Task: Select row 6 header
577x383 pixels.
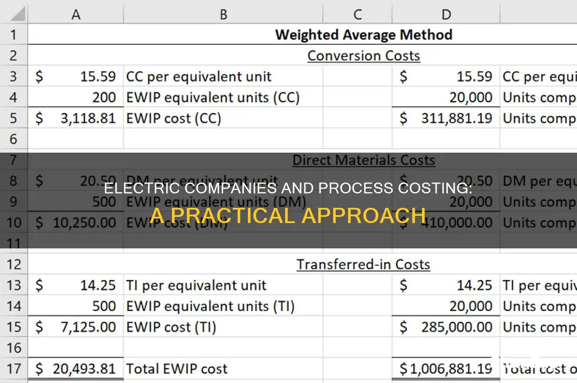Action: coord(14,139)
